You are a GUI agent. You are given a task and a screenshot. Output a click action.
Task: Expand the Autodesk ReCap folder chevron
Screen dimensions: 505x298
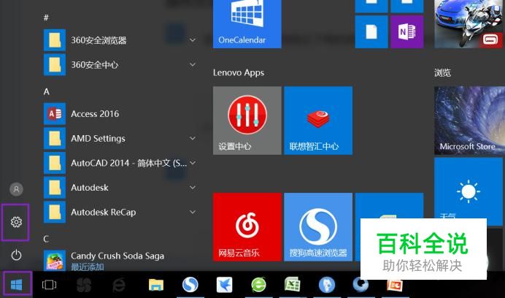point(193,213)
